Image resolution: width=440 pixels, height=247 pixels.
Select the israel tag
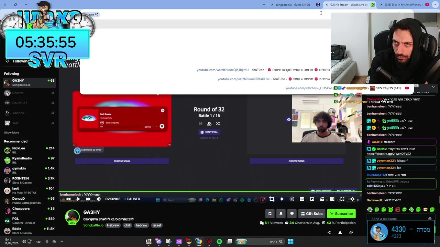(157, 225)
